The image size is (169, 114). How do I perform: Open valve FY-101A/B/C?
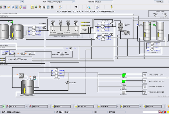point(67,83)
